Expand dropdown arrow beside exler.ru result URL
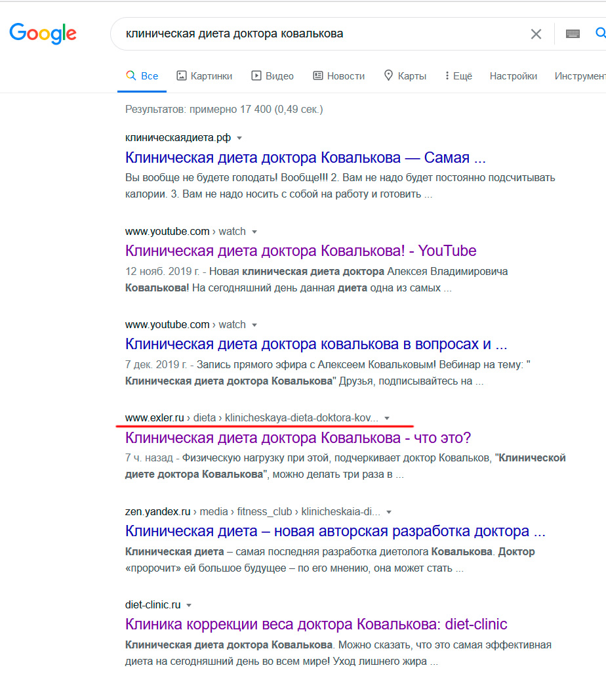This screenshot has width=606, height=674. (387, 418)
